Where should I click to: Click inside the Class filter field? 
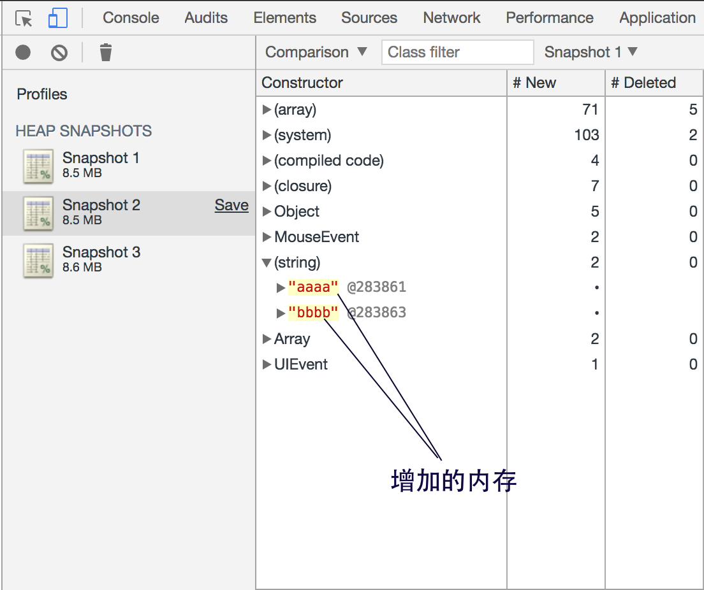pyautogui.click(x=457, y=52)
